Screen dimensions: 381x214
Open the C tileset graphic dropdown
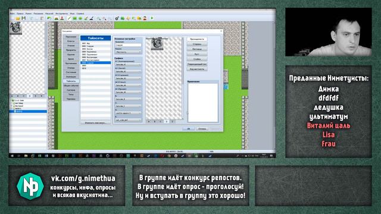(128, 106)
